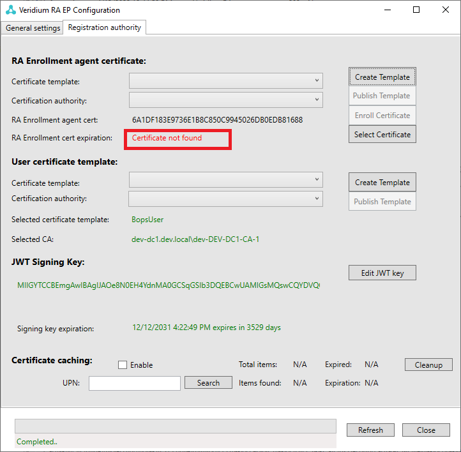Open RA Enrollment Certificate template dropdown

[x=226, y=80]
